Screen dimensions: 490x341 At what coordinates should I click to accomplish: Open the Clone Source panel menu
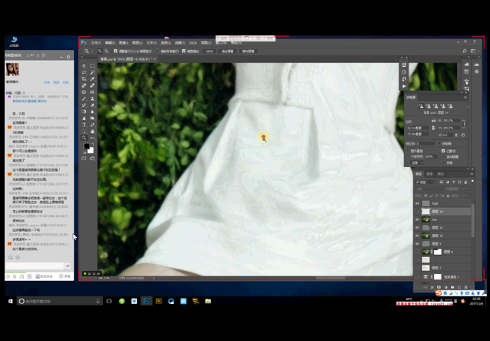(x=465, y=97)
